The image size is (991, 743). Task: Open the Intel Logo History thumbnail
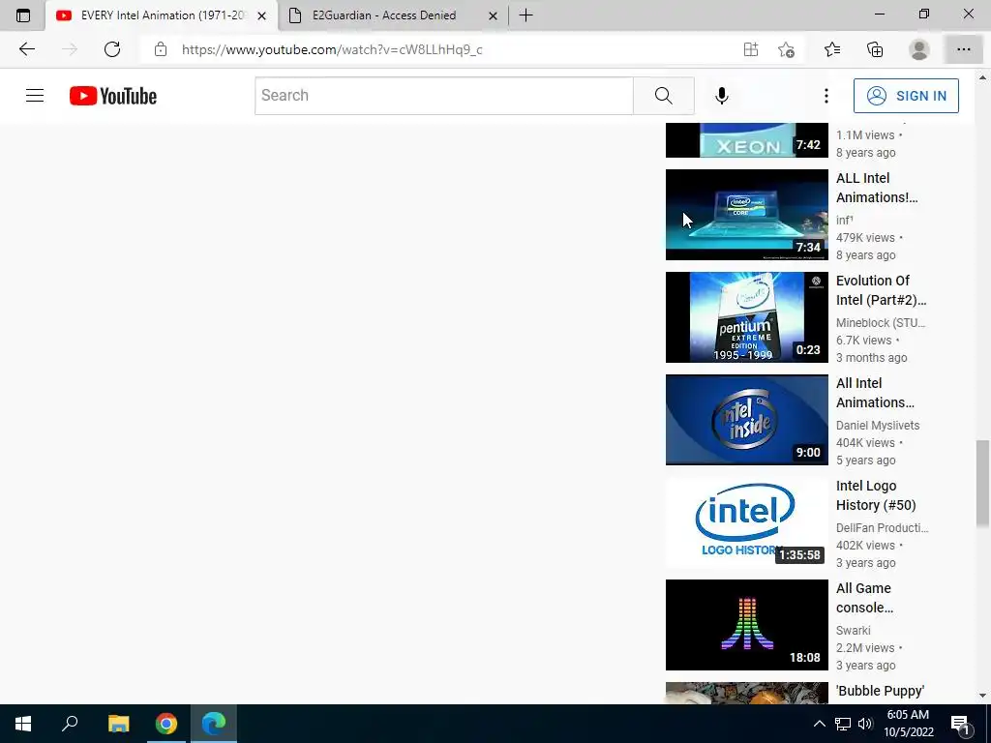point(746,521)
